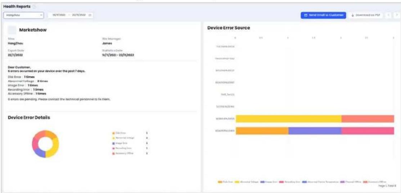Toggle Abnormal Device Temperature in bar chart legend
The image size is (401, 193).
pyautogui.click(x=320, y=182)
